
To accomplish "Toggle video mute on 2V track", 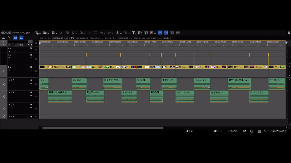I will (x=31, y=55).
